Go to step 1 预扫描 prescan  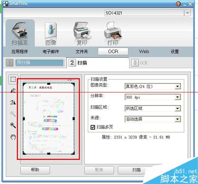point(35,63)
